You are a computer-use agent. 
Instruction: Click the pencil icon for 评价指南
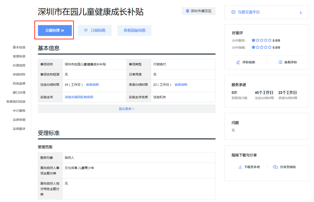coord(238,62)
